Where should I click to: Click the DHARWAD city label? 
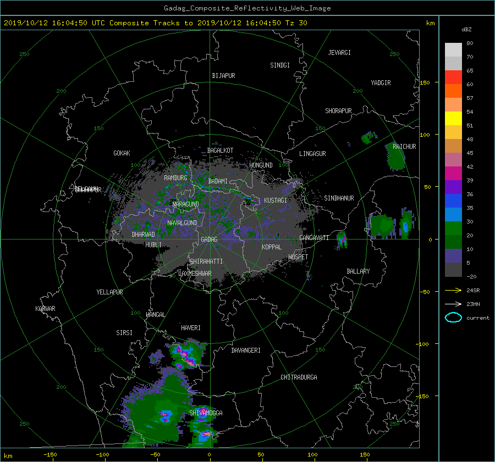(144, 235)
